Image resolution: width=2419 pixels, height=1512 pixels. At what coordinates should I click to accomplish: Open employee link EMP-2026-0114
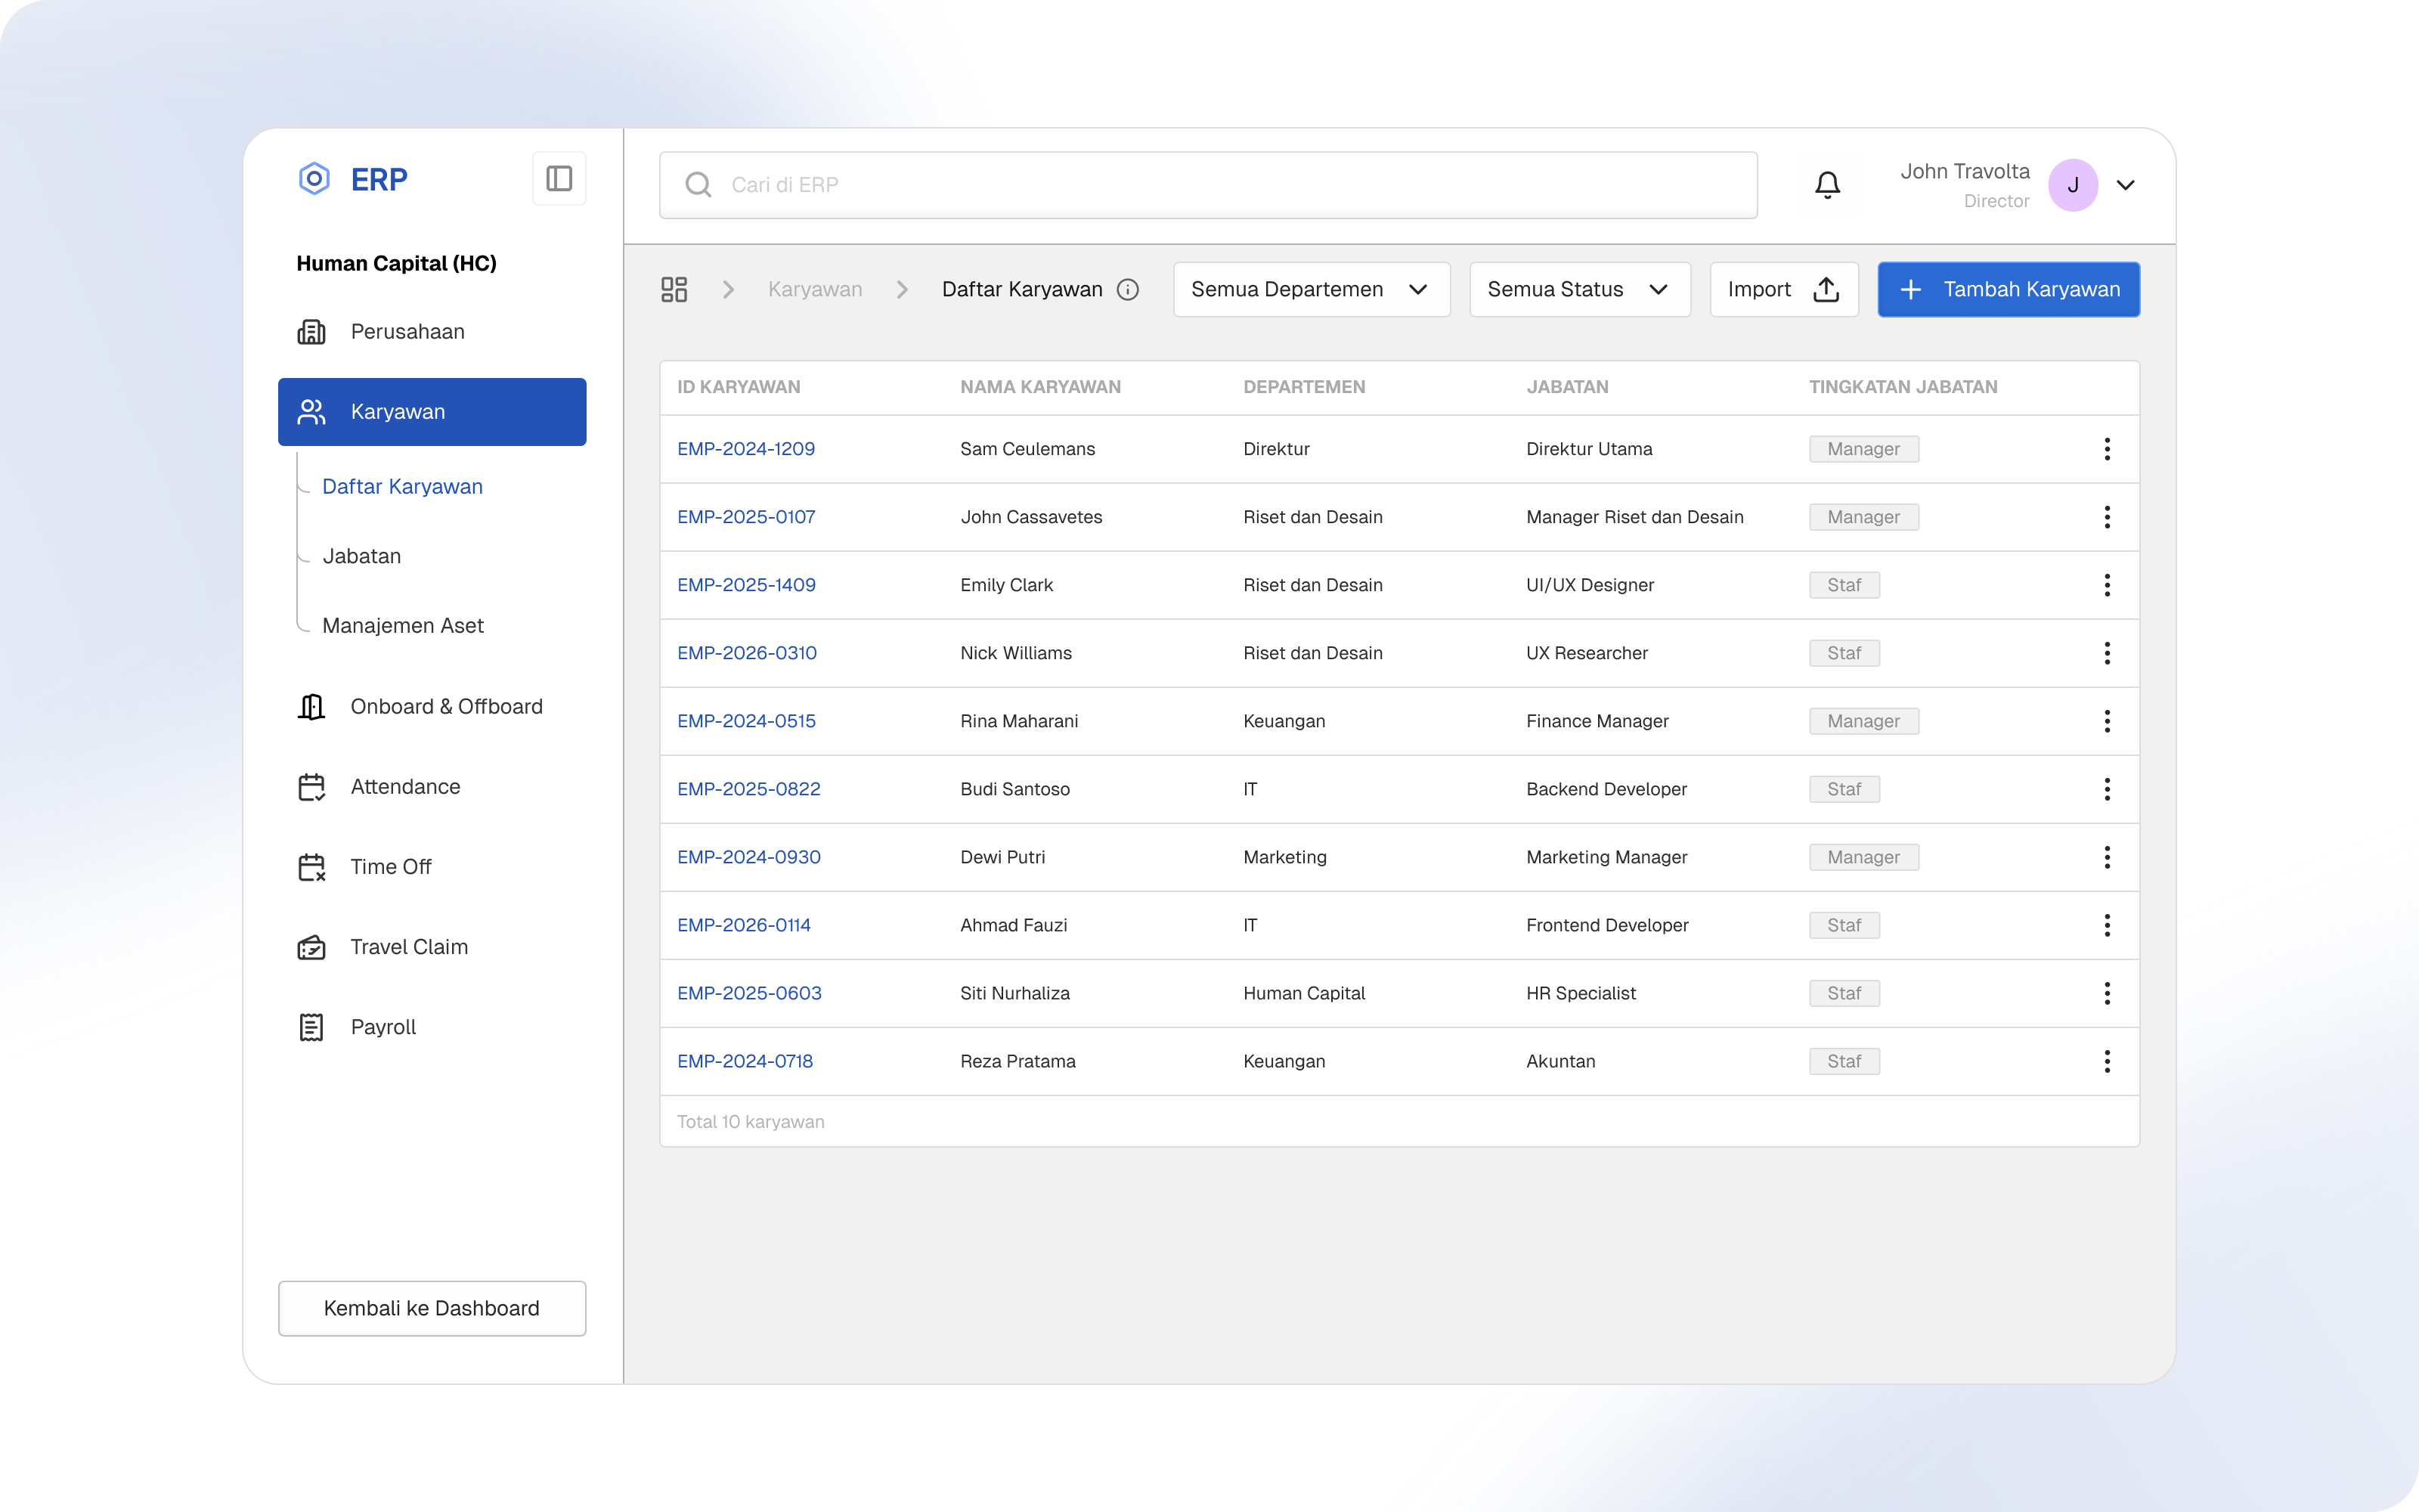click(744, 925)
